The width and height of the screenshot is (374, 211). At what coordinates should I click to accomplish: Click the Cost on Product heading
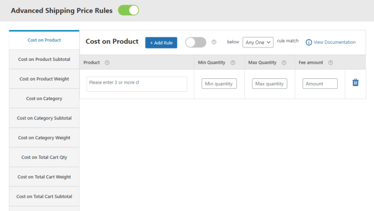click(x=112, y=41)
